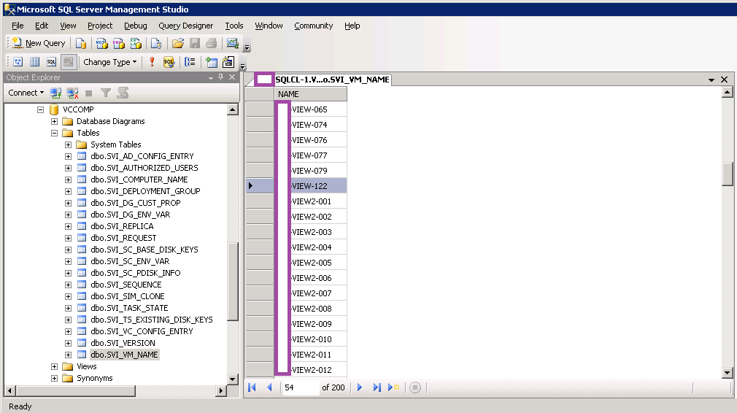Click the Disconnect icon in Object Explorer
Viewport: 737px width, 413px height.
[72, 93]
